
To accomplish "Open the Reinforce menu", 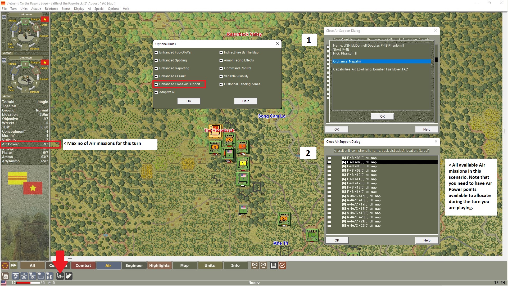I will pos(51,8).
